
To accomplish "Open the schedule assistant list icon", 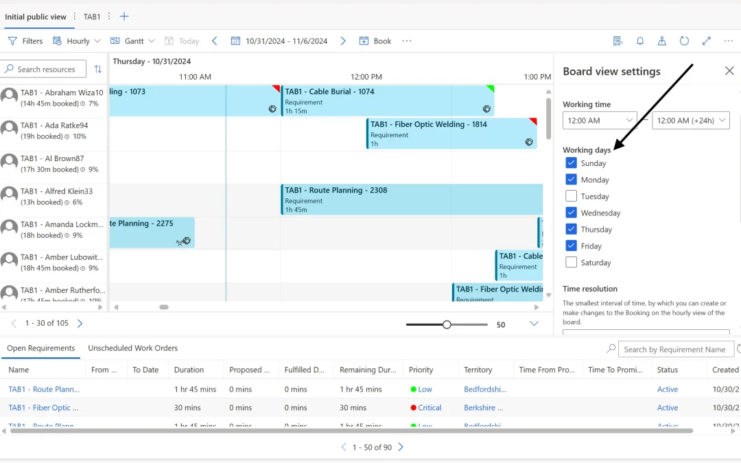I will [x=617, y=41].
